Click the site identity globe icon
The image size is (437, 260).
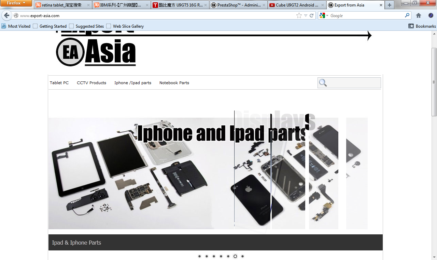point(16,16)
